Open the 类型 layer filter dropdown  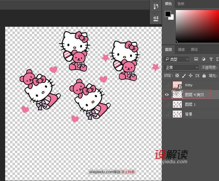tap(176, 59)
